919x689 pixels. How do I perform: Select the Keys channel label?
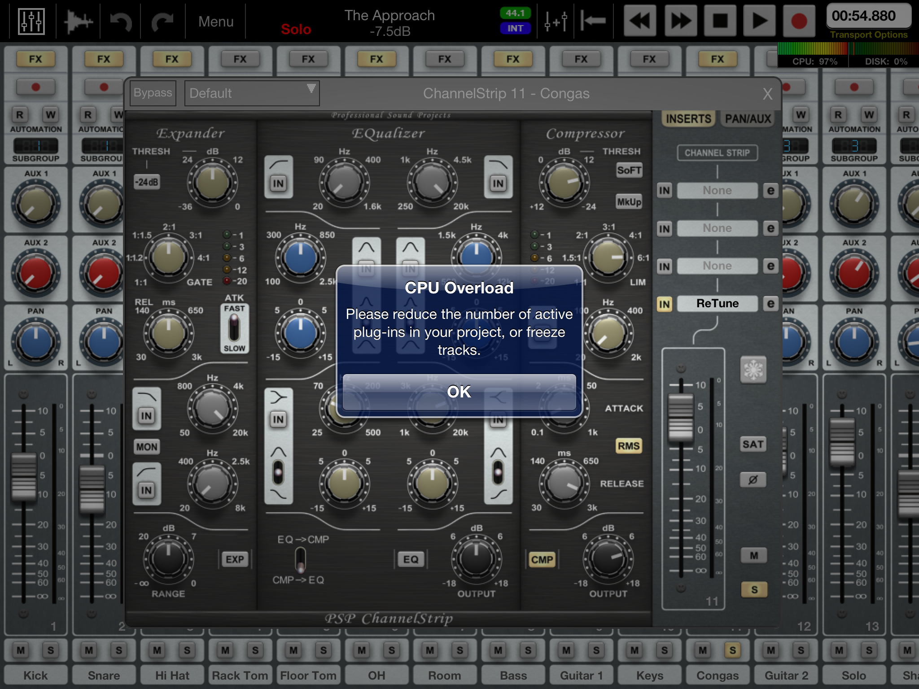649,676
